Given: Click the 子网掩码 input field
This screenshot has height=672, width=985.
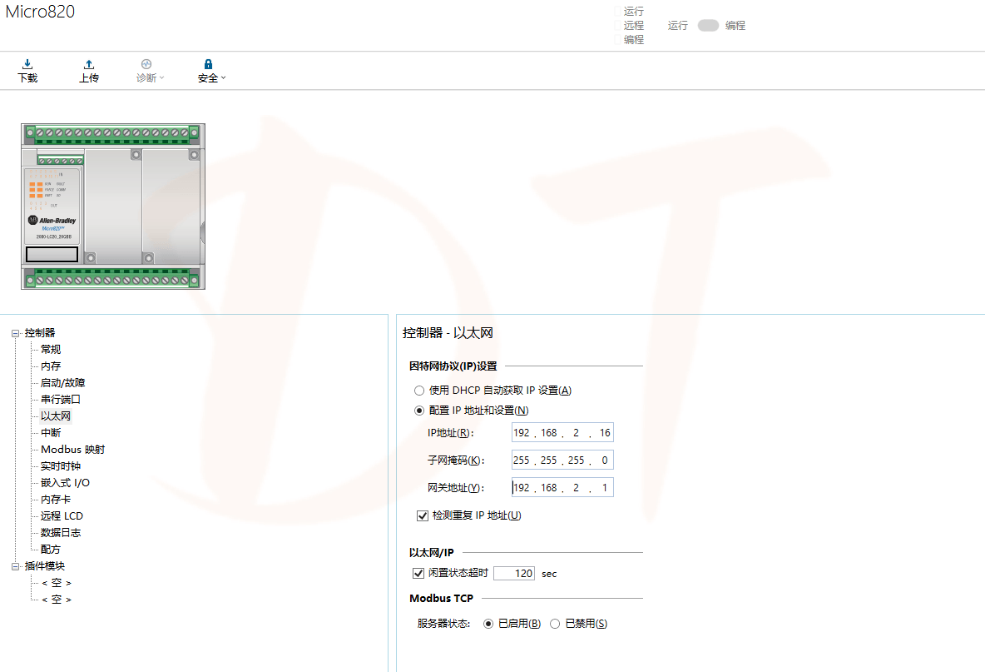Looking at the screenshot, I should (562, 460).
